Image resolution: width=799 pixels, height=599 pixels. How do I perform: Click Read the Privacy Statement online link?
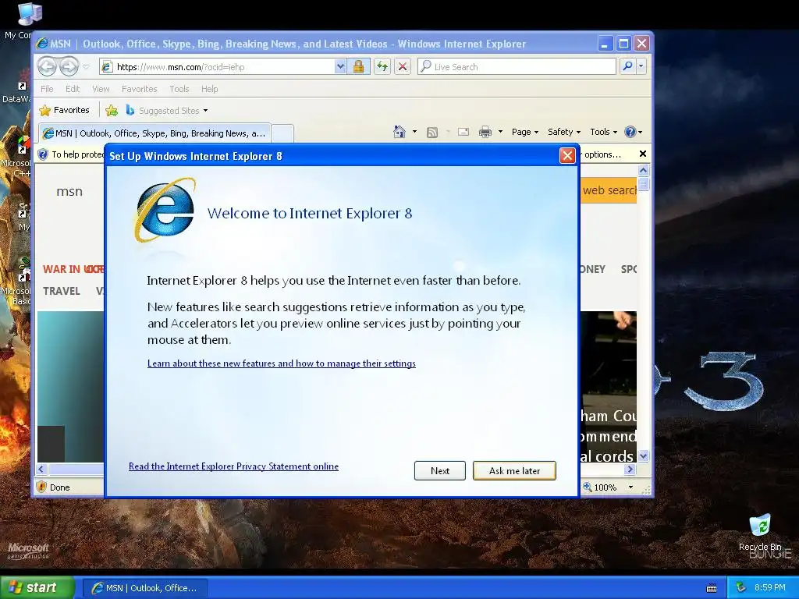tap(233, 466)
